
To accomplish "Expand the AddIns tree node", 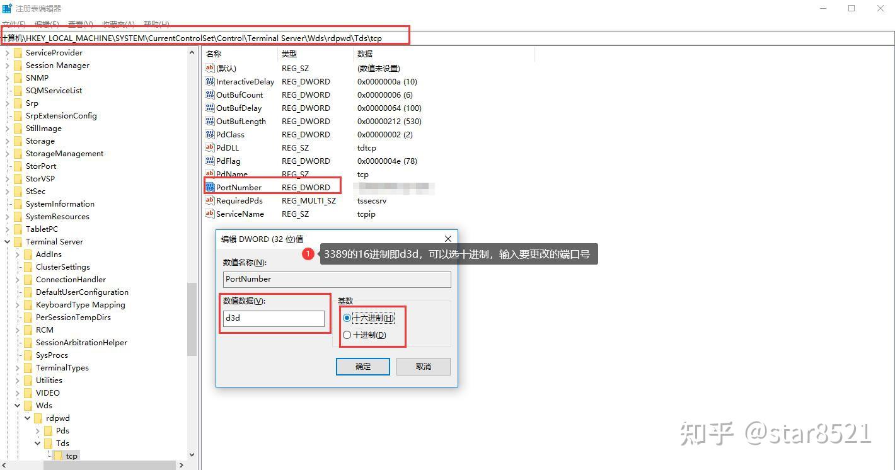I will [x=18, y=254].
